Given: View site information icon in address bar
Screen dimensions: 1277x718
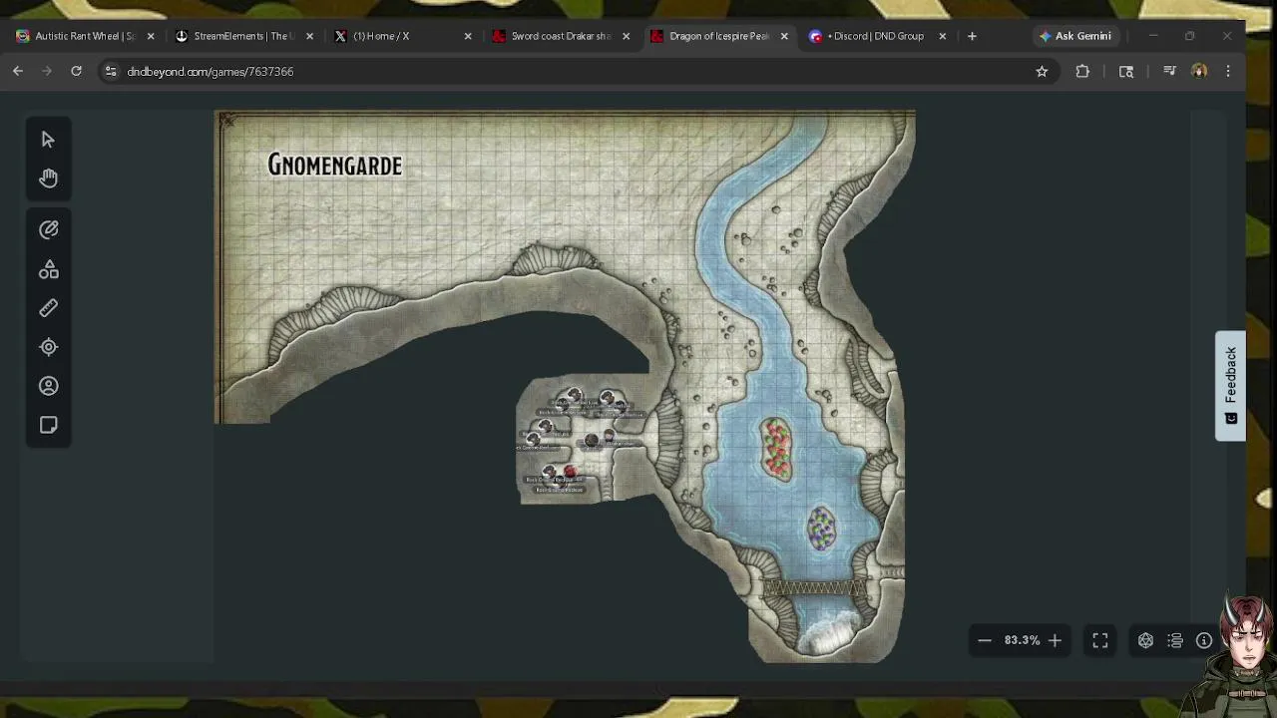Looking at the screenshot, I should [x=111, y=71].
